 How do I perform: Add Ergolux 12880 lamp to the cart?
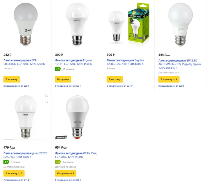[115, 79]
